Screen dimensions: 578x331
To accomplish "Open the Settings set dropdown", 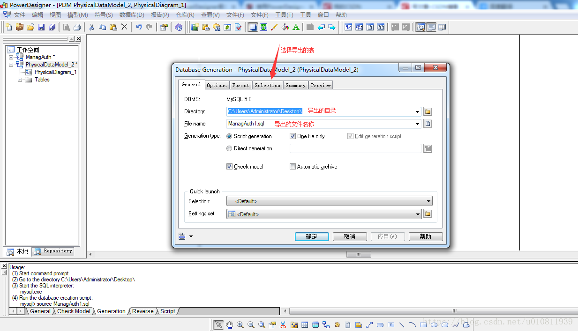I will point(418,214).
